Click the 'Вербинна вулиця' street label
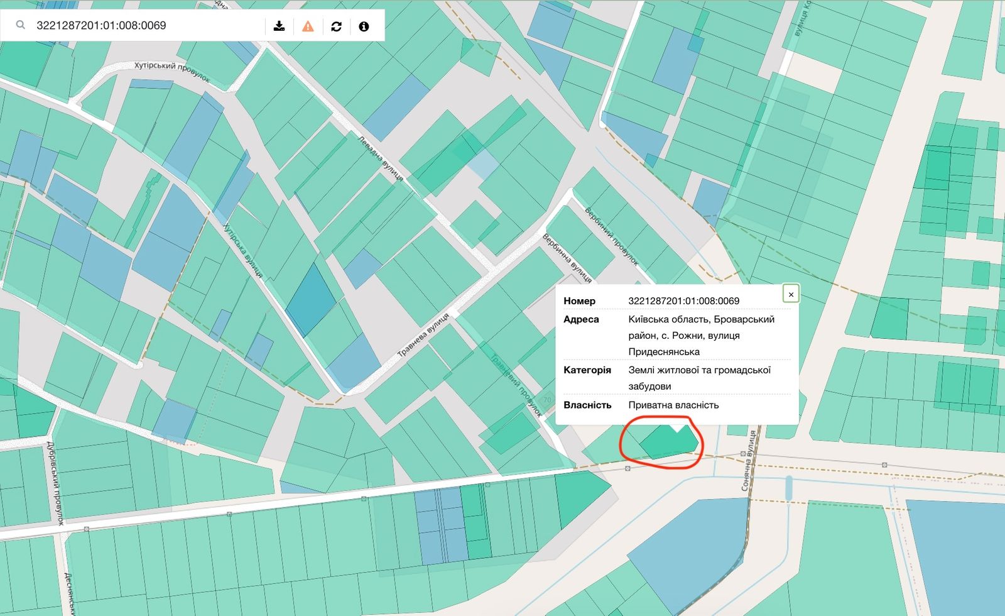1005x616 pixels. click(x=567, y=258)
